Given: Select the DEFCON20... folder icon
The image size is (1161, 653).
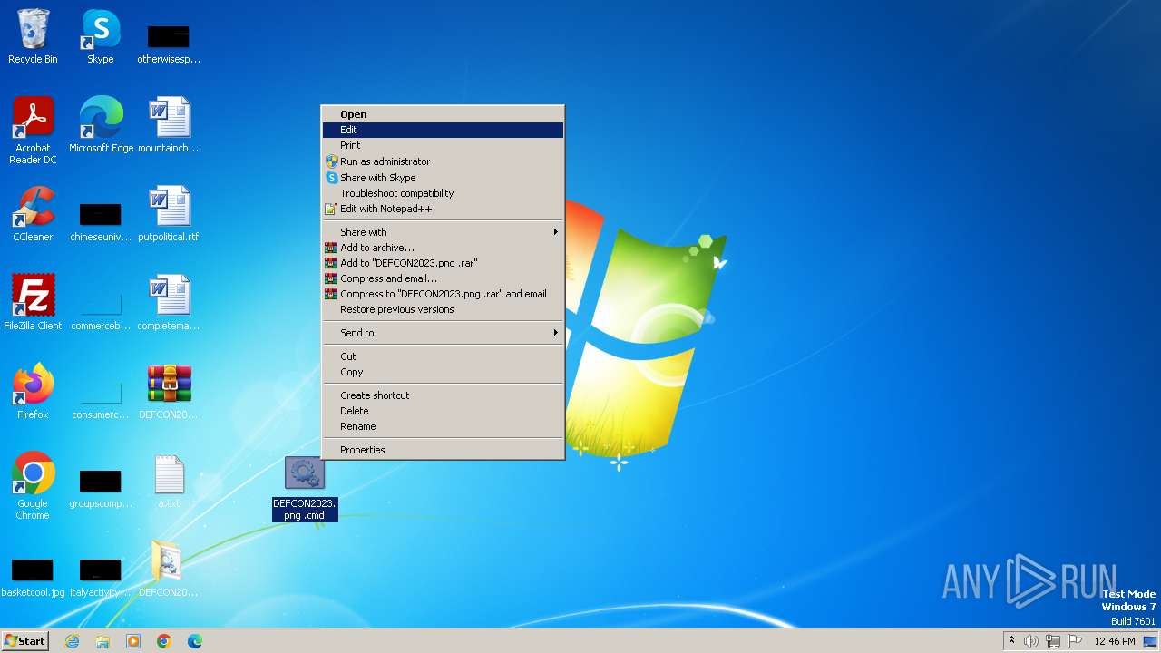Looking at the screenshot, I should click(169, 570).
